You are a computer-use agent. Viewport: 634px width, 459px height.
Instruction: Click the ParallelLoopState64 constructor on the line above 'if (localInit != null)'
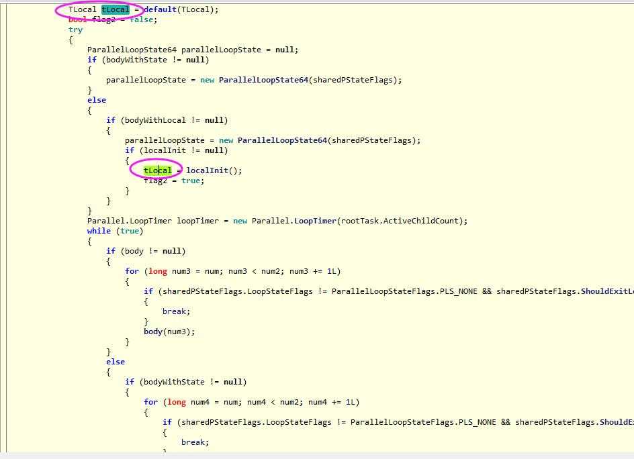[282, 140]
